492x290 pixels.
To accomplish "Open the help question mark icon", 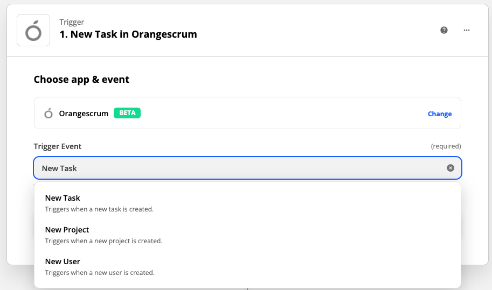I will point(444,30).
